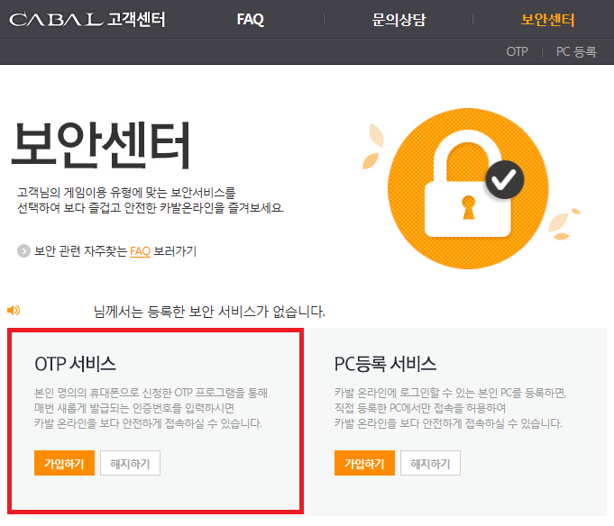Click the orange padlock security illustration
The image size is (614, 526).
point(468,188)
